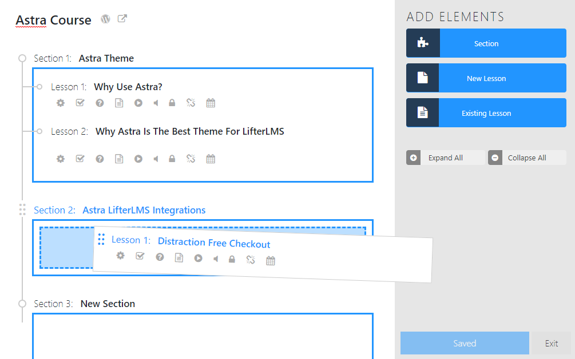The width and height of the screenshot is (575, 359).
Task: Click drip calendar icon for Why Use Astra?
Action: [211, 103]
